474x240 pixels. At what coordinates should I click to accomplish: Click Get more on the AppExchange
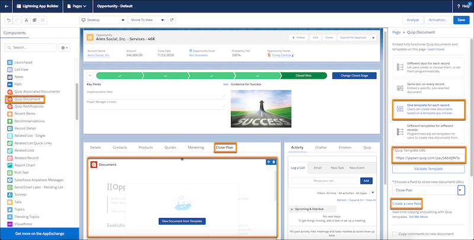click(x=40, y=233)
